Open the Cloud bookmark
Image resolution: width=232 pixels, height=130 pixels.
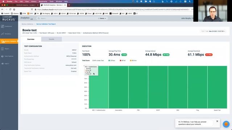(88, 13)
